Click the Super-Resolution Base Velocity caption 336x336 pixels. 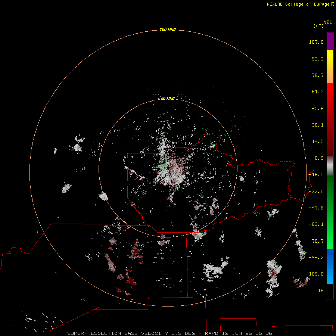169,333
